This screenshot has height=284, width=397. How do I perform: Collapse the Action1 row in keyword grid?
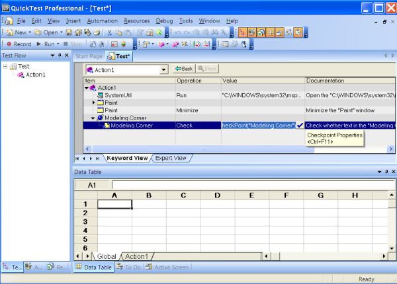87,88
